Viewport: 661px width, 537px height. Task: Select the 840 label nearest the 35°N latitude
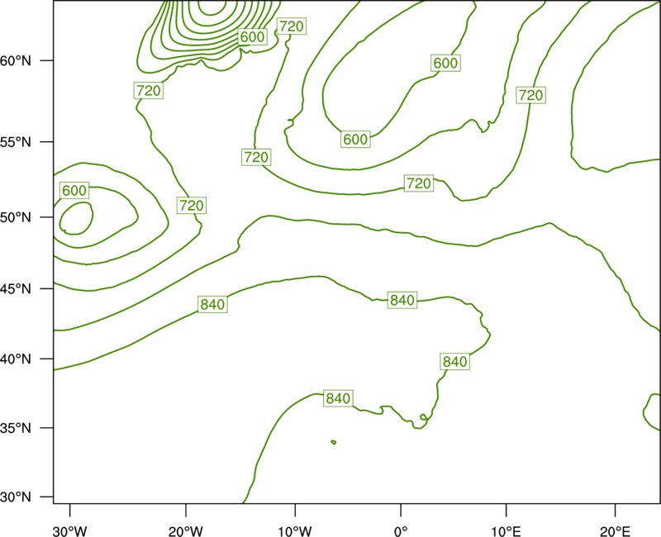(338, 398)
